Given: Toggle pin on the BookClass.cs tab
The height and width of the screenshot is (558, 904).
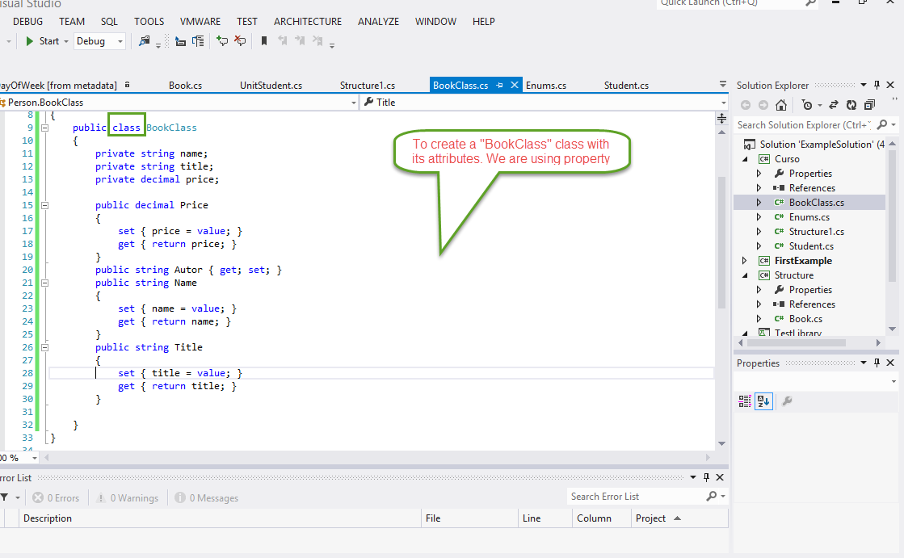Looking at the screenshot, I should pyautogui.click(x=500, y=86).
